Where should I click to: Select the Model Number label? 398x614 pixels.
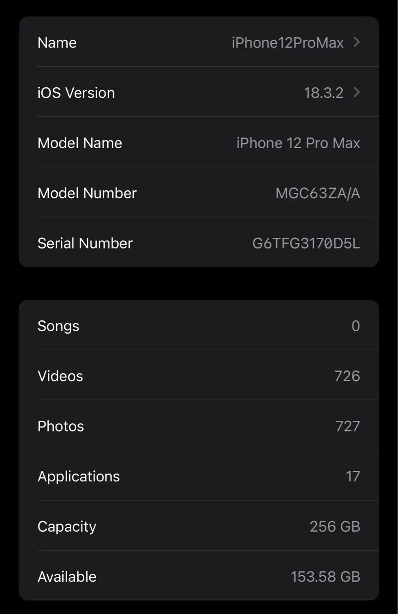(87, 193)
